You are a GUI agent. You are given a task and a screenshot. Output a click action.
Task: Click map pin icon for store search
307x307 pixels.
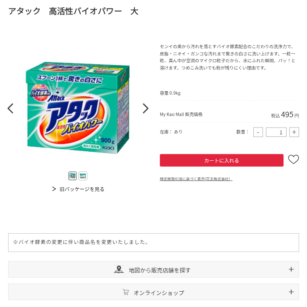point(119,269)
